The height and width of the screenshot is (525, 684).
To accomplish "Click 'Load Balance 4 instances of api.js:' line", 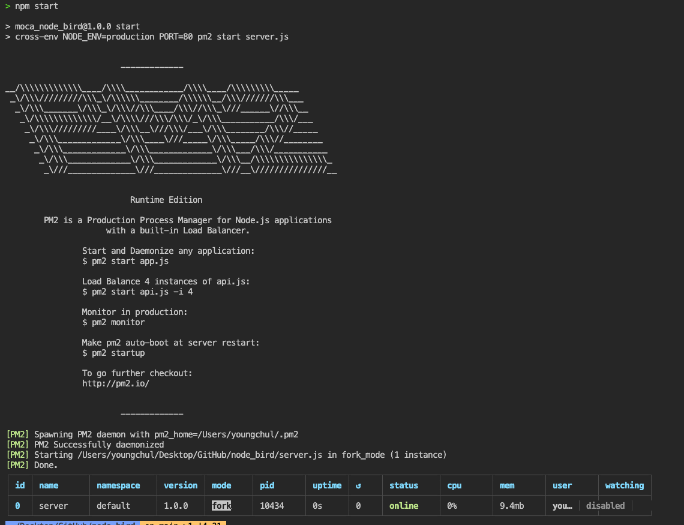I will point(166,281).
